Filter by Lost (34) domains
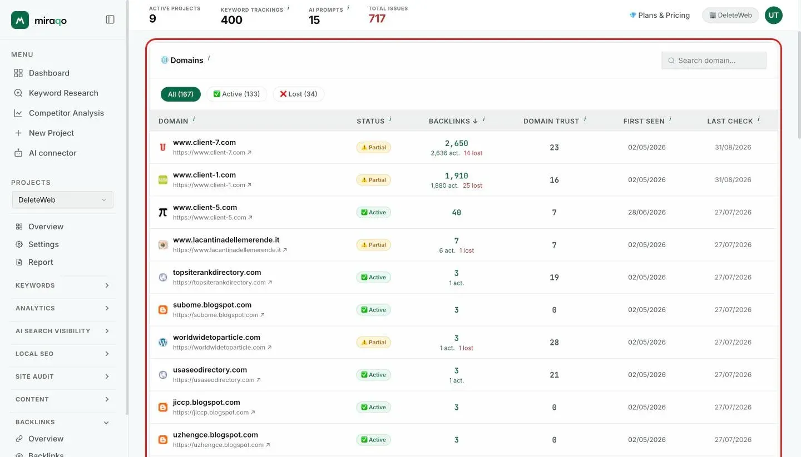 (299, 94)
